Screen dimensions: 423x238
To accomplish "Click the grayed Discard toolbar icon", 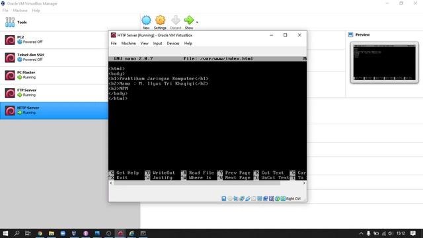I will (x=176, y=20).
